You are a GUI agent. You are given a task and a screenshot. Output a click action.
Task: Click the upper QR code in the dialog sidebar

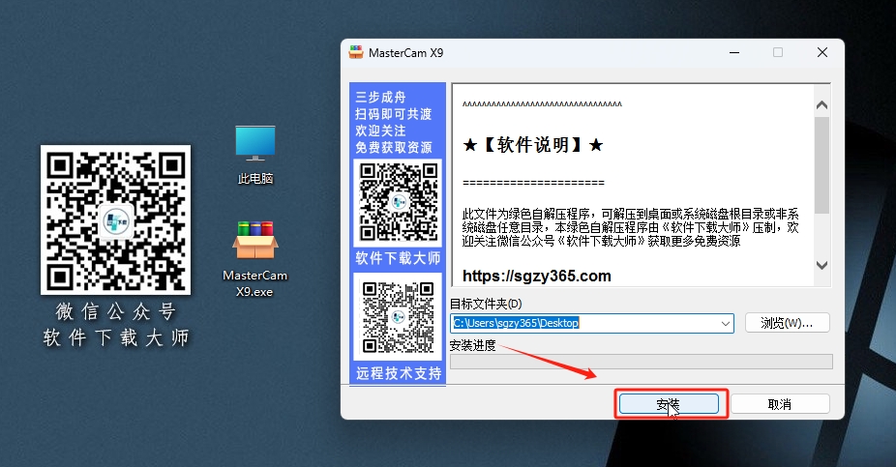(x=398, y=202)
